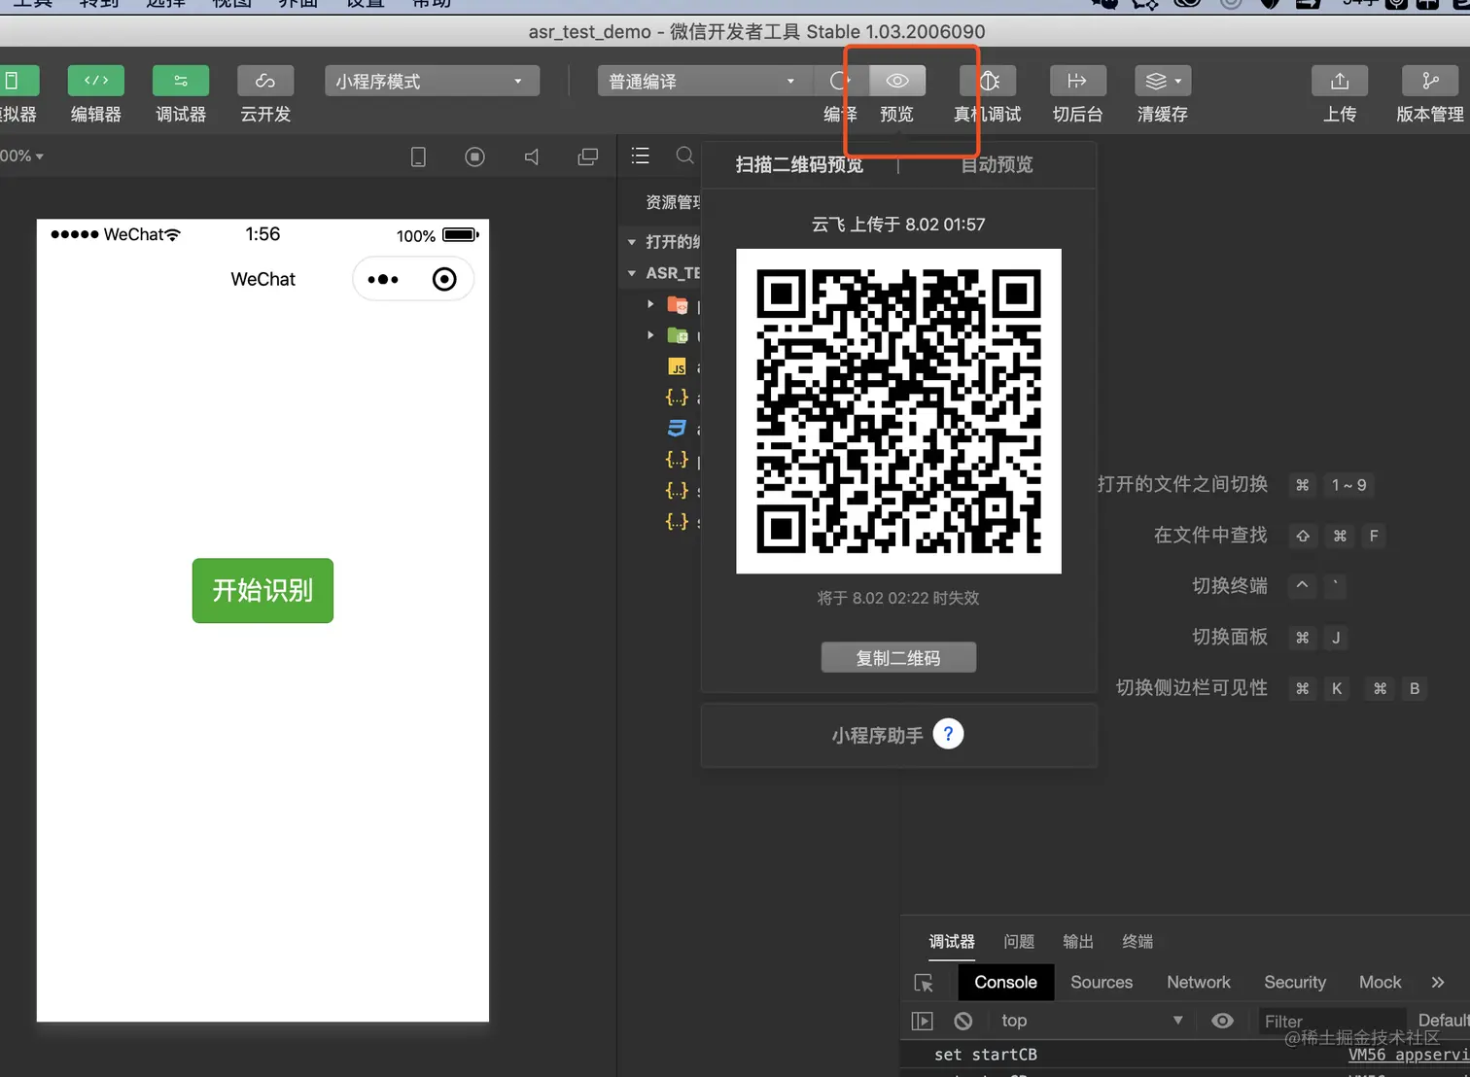The height and width of the screenshot is (1077, 1470).
Task: Collapse the ASR_TE project root arrow
Action: [x=632, y=273]
